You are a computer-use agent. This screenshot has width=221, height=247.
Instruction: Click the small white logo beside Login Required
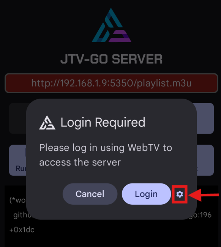click(x=47, y=123)
